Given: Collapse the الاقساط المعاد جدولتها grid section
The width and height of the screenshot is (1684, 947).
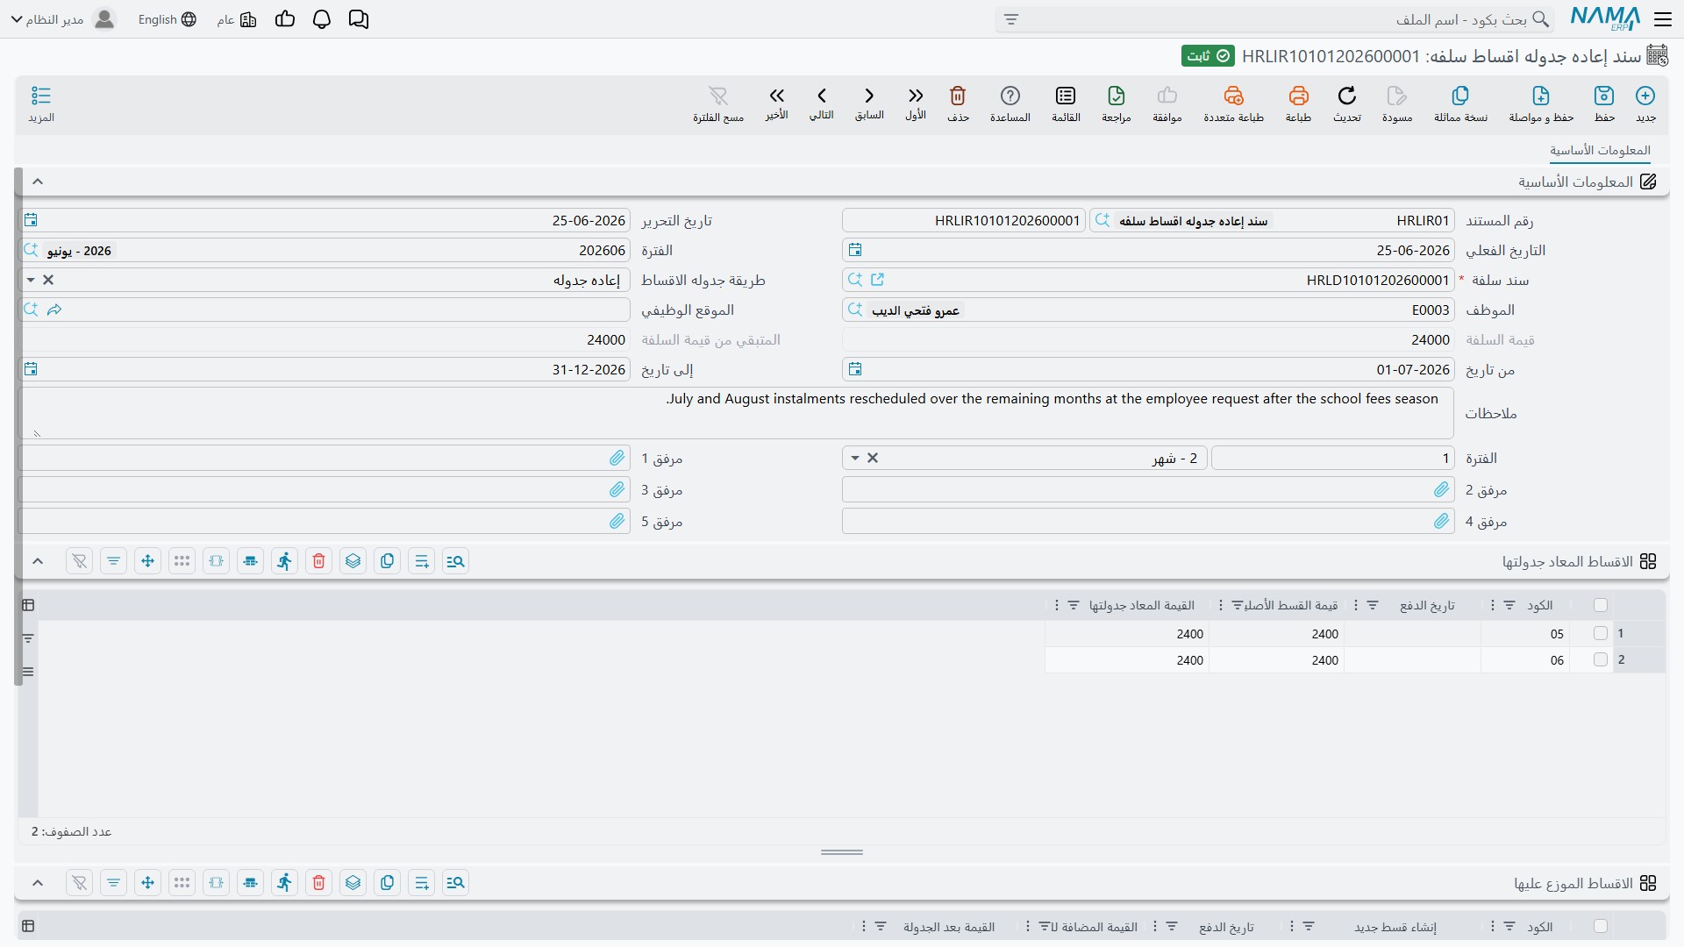Looking at the screenshot, I should click(38, 561).
